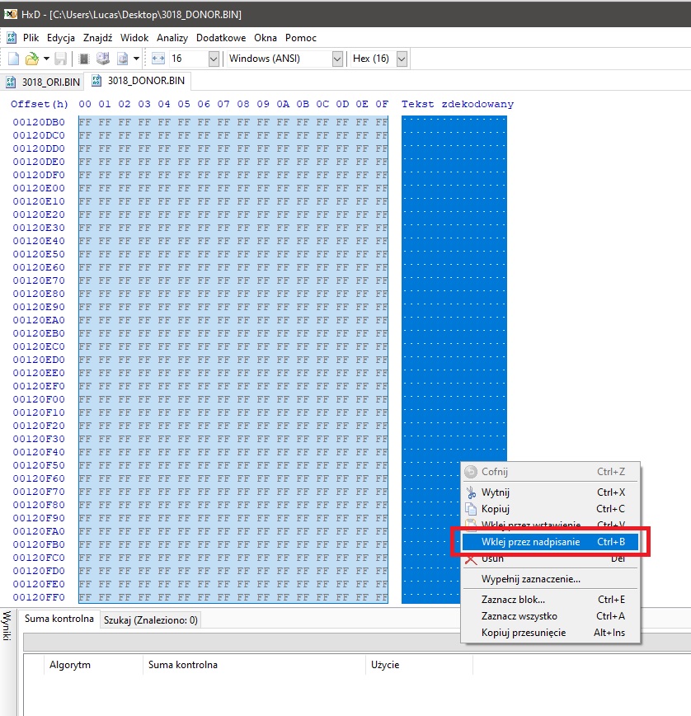The image size is (691, 716).
Task: Expand the recent files arrow next to Open
Action: point(46,59)
